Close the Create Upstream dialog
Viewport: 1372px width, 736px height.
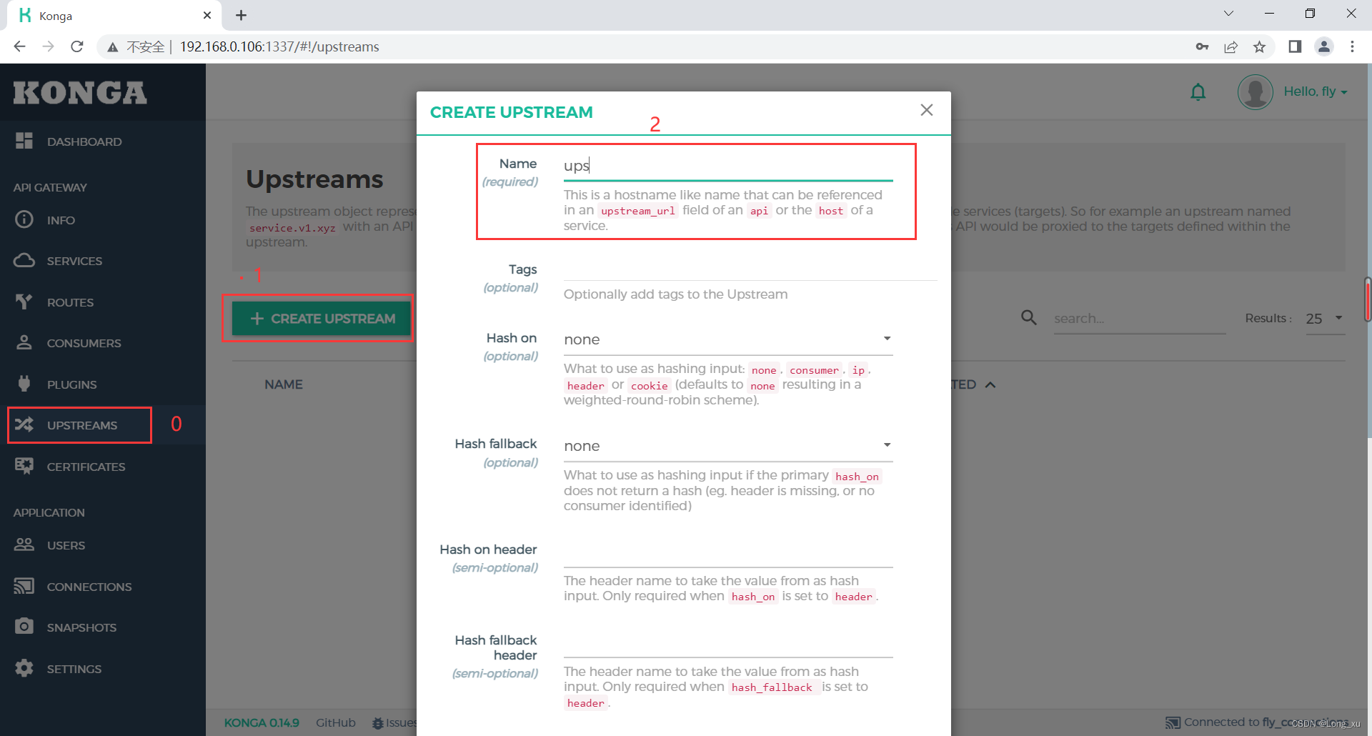(927, 110)
